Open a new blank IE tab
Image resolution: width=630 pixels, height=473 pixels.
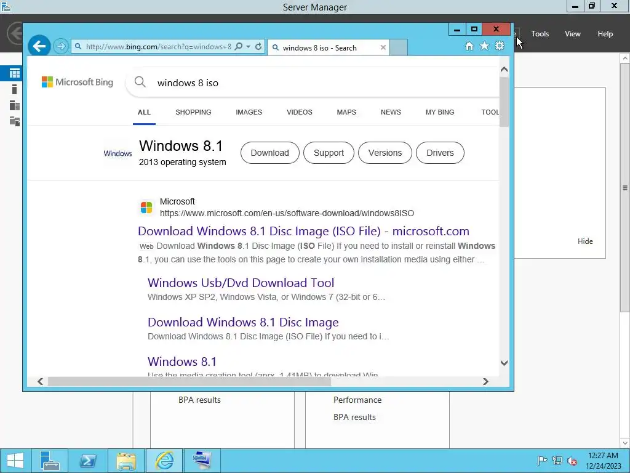[x=399, y=47]
